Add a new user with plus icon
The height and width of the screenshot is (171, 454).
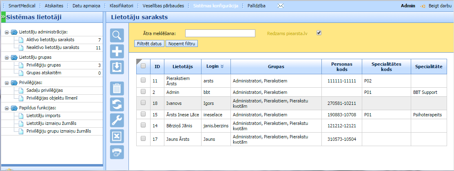117,51
